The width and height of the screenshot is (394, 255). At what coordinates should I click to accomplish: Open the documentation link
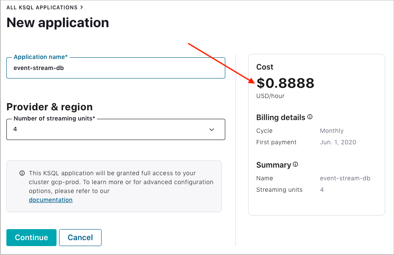[51, 200]
